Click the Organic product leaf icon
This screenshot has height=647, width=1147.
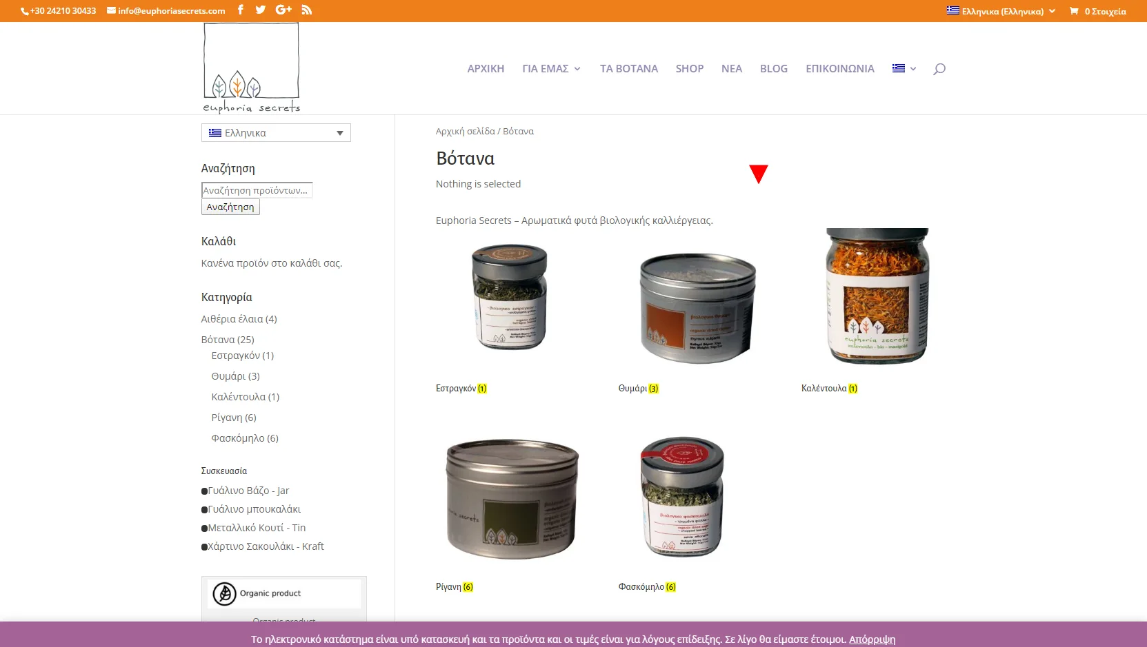point(224,593)
